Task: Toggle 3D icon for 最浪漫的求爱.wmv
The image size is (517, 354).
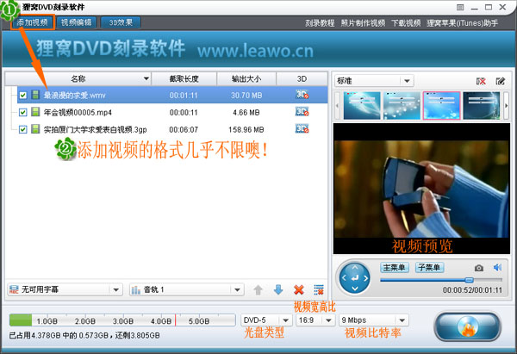Action: pos(302,95)
